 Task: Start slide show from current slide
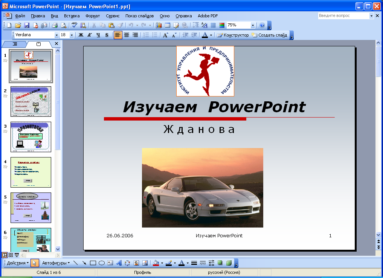pyautogui.click(x=17, y=255)
